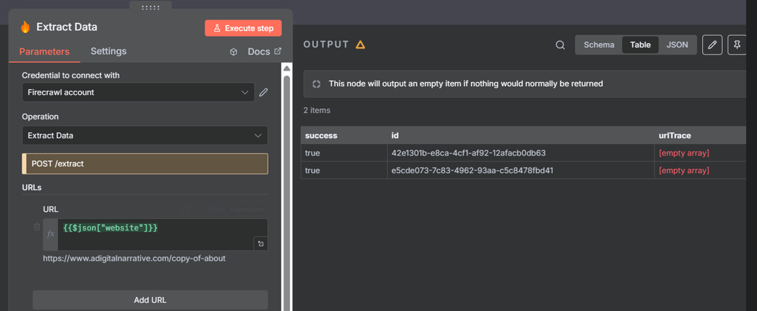Click the Firecrawl flame node icon
This screenshot has height=311, width=757.
[x=25, y=27]
